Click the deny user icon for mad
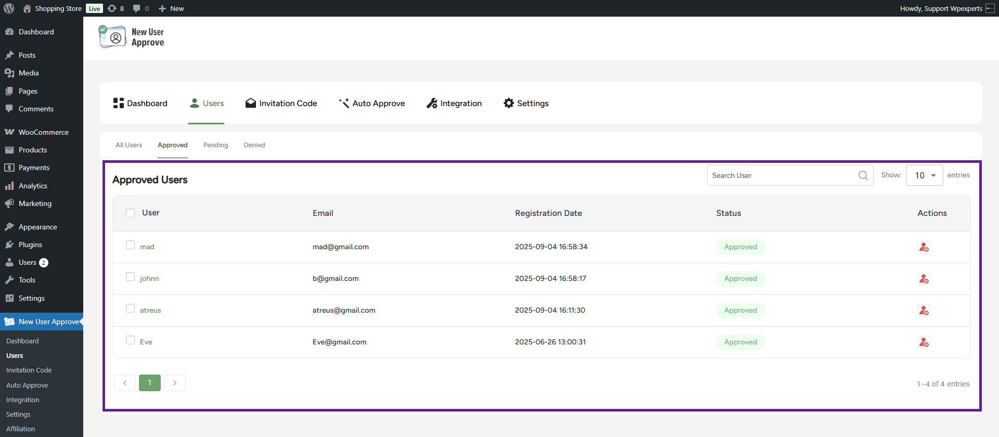Viewport: 999px width, 437px height. click(924, 247)
